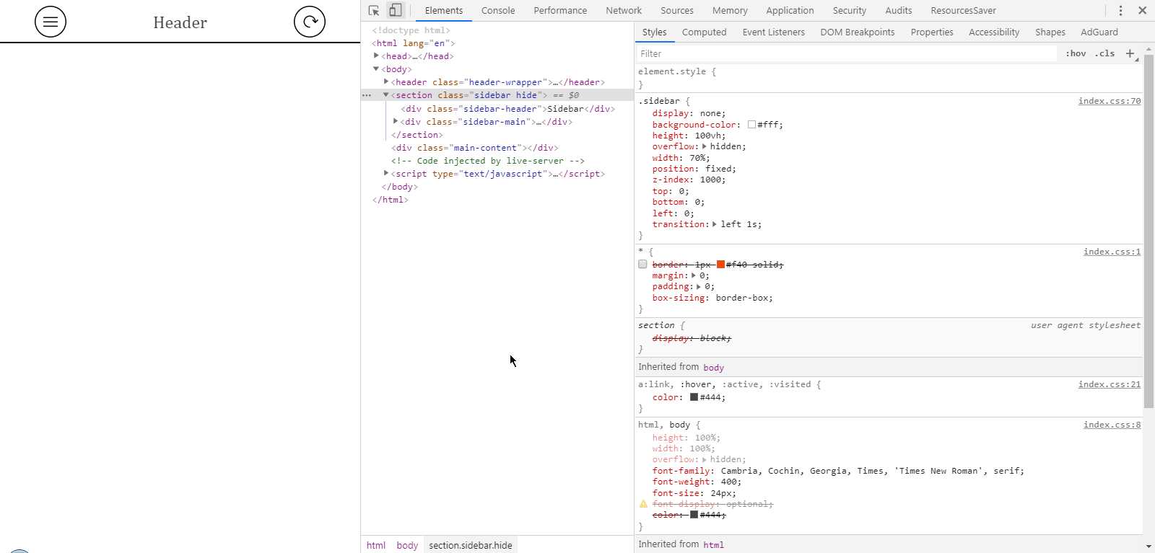Click the Styles pane scrollbar thumb
This screenshot has width=1155, height=553.
coord(1149,231)
